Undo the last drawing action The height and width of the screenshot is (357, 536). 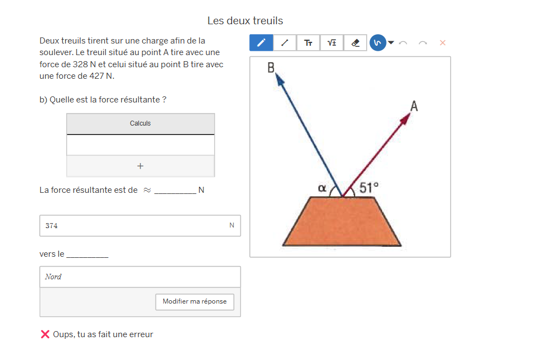[x=403, y=43]
